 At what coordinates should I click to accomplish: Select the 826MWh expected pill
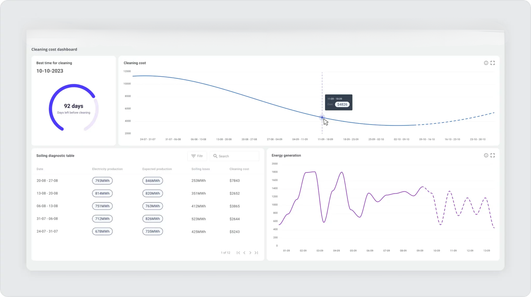coord(153,219)
